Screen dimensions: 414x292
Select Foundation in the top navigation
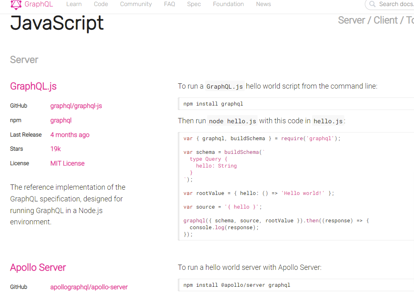[228, 4]
